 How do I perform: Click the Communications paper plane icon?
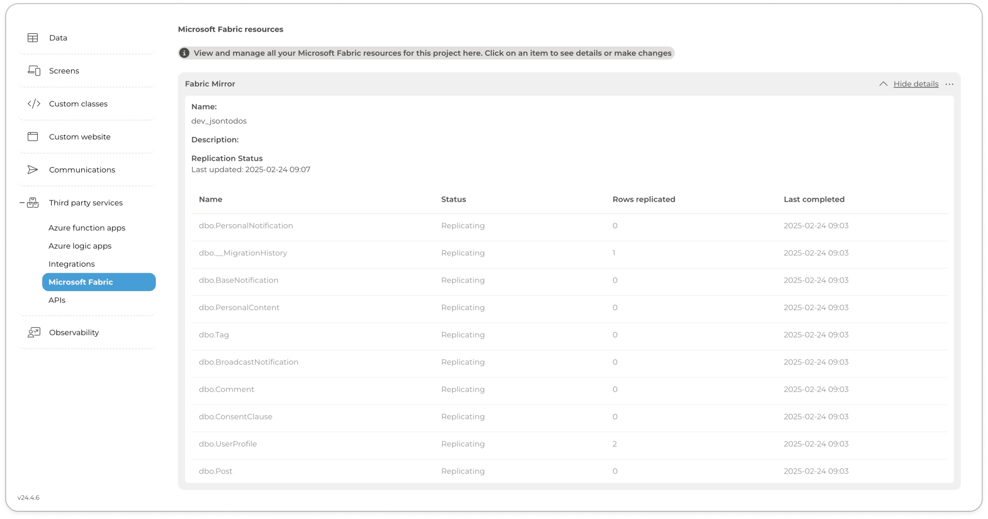point(33,170)
